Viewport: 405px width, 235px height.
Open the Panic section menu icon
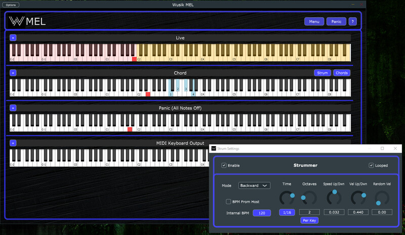13,108
